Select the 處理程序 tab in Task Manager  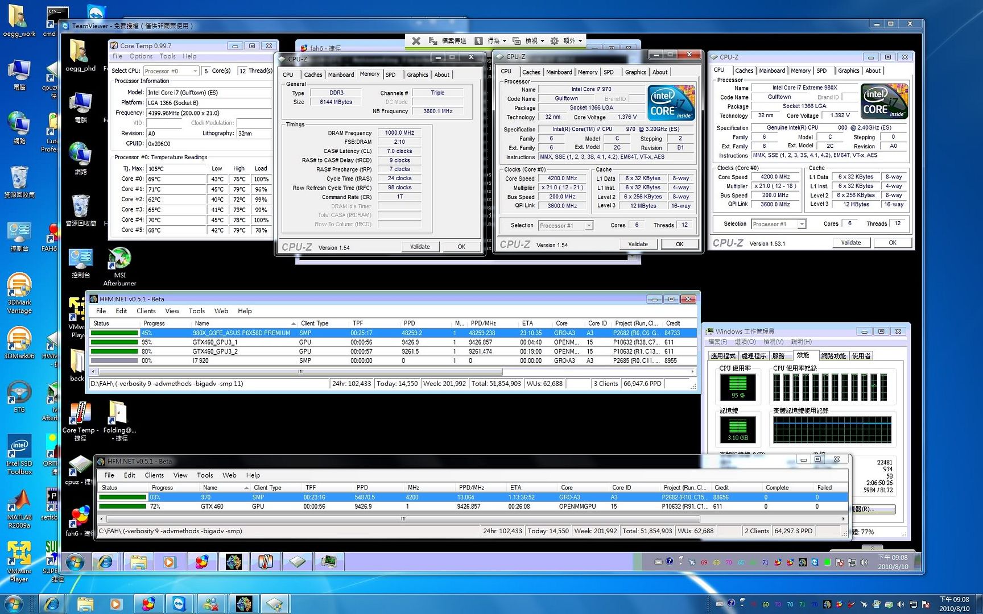(754, 356)
